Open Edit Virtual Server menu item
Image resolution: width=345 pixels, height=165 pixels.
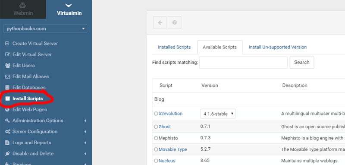click(x=32, y=54)
